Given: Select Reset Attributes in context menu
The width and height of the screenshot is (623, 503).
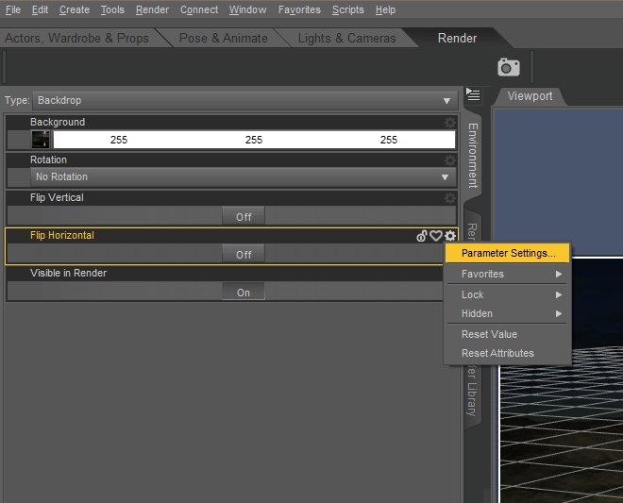Looking at the screenshot, I should (x=508, y=353).
